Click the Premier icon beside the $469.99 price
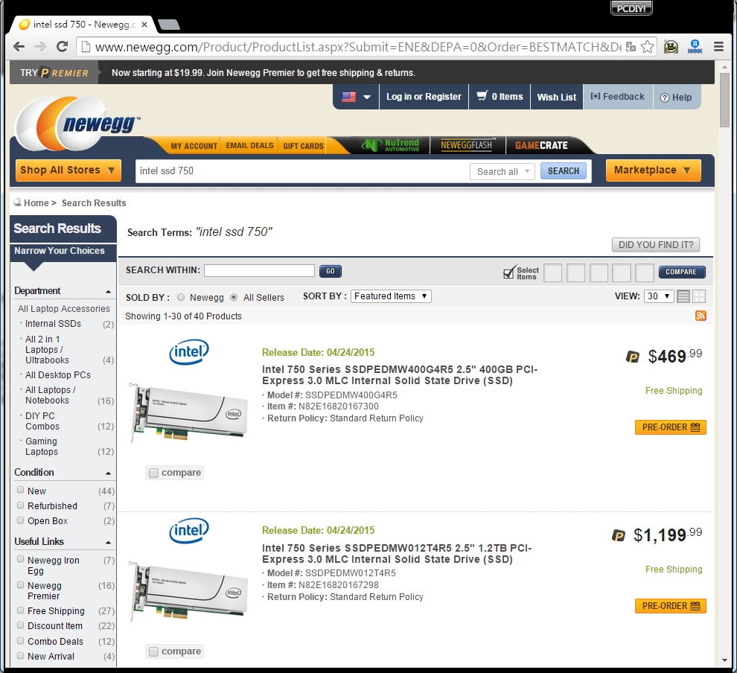 (633, 357)
